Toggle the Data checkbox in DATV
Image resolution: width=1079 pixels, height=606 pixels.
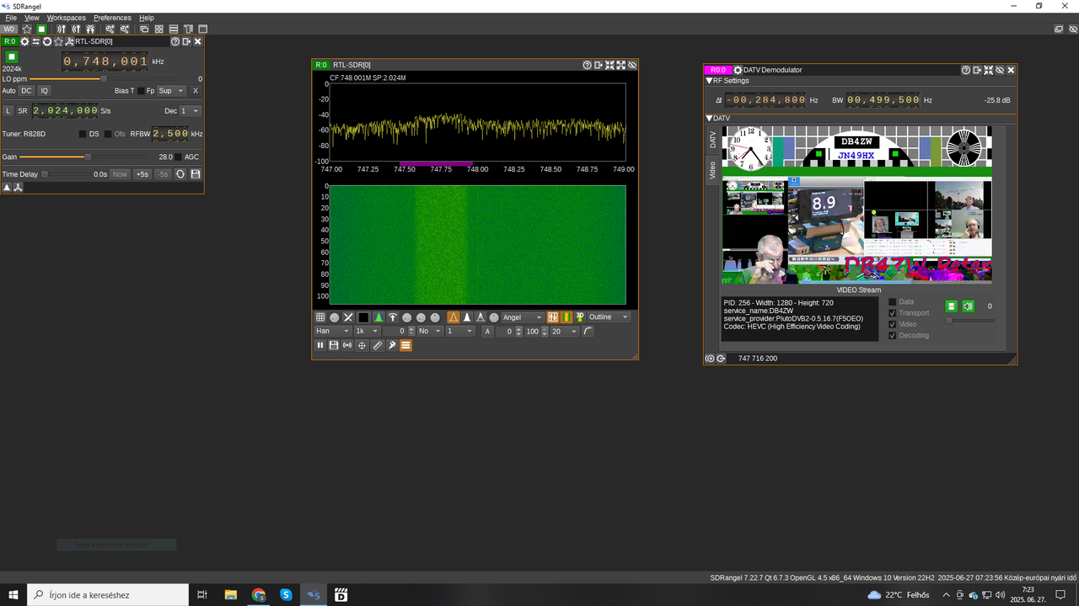pos(894,301)
